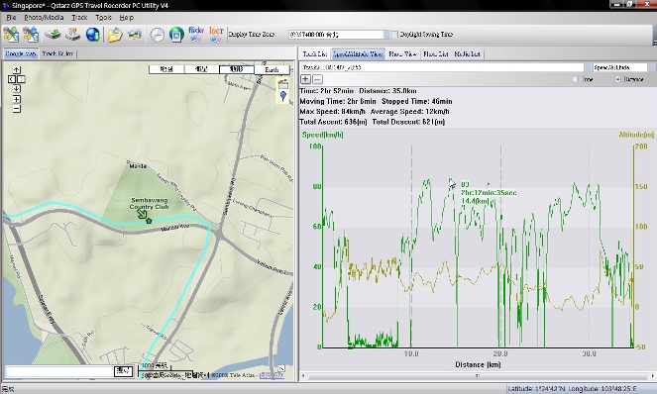This screenshot has width=657, height=394.
Task: Open the Help menu
Action: point(126,18)
